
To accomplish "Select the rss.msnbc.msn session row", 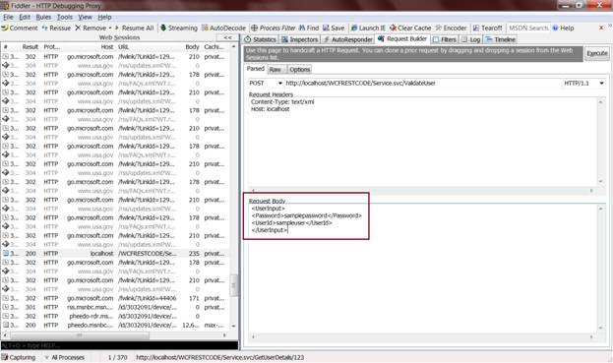I will 115,308.
